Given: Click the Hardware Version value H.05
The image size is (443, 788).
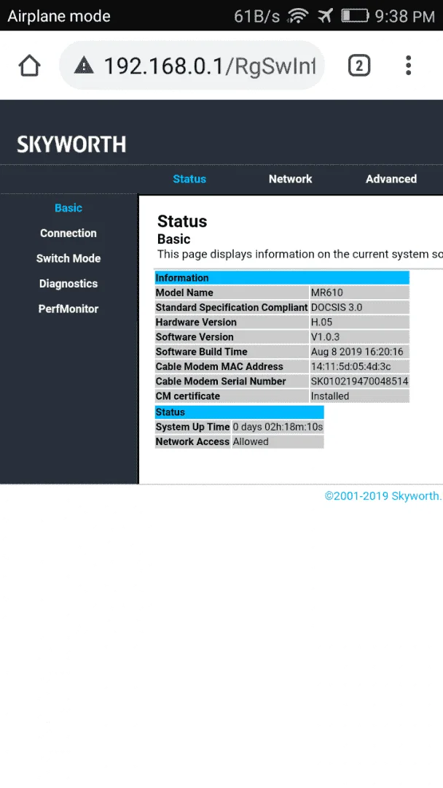Looking at the screenshot, I should point(359,322).
